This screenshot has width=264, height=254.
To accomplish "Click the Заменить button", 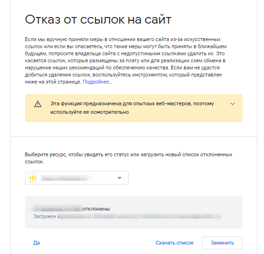I will pyautogui.click(x=222, y=243).
